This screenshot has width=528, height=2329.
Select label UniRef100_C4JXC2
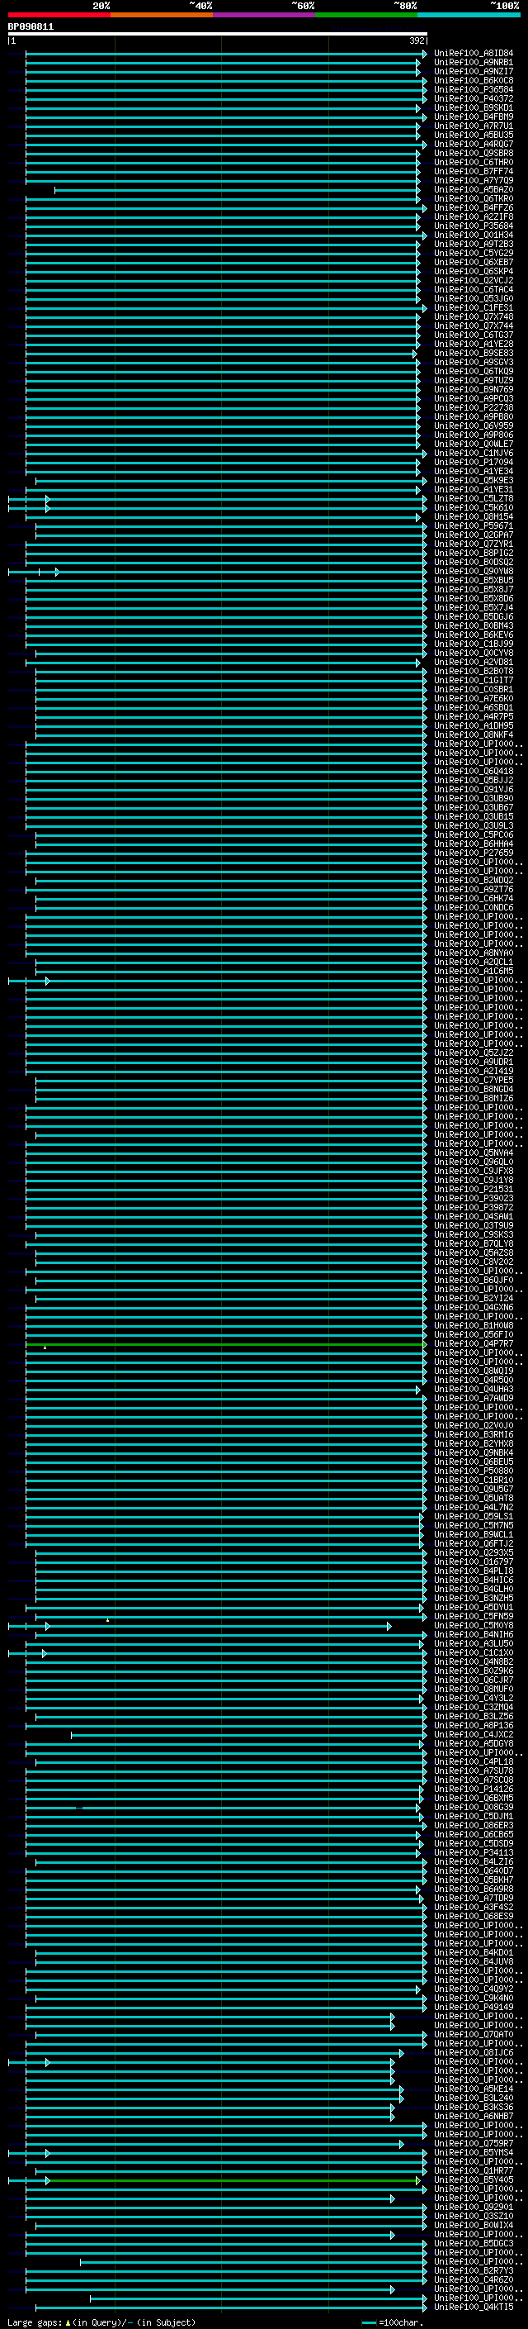[474, 1735]
